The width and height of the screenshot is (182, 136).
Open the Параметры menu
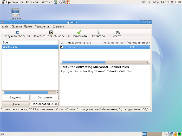pyautogui.click(x=42, y=26)
